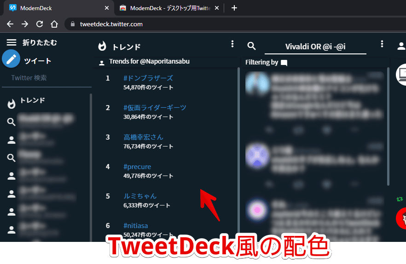This screenshot has height=264, width=406.
Task: Open the search column three-dot options menu
Action: 382,44
